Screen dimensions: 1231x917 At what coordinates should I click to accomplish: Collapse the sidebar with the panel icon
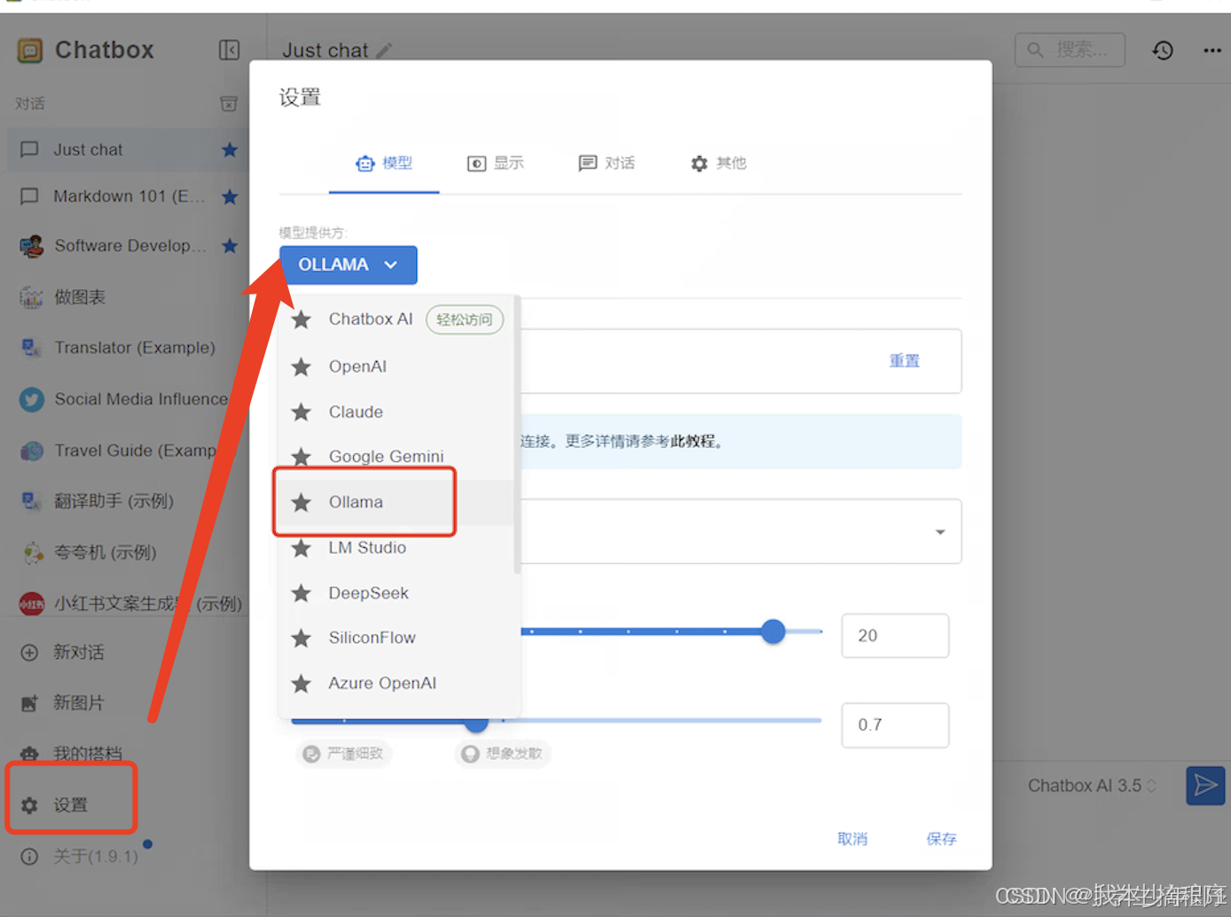click(x=229, y=50)
